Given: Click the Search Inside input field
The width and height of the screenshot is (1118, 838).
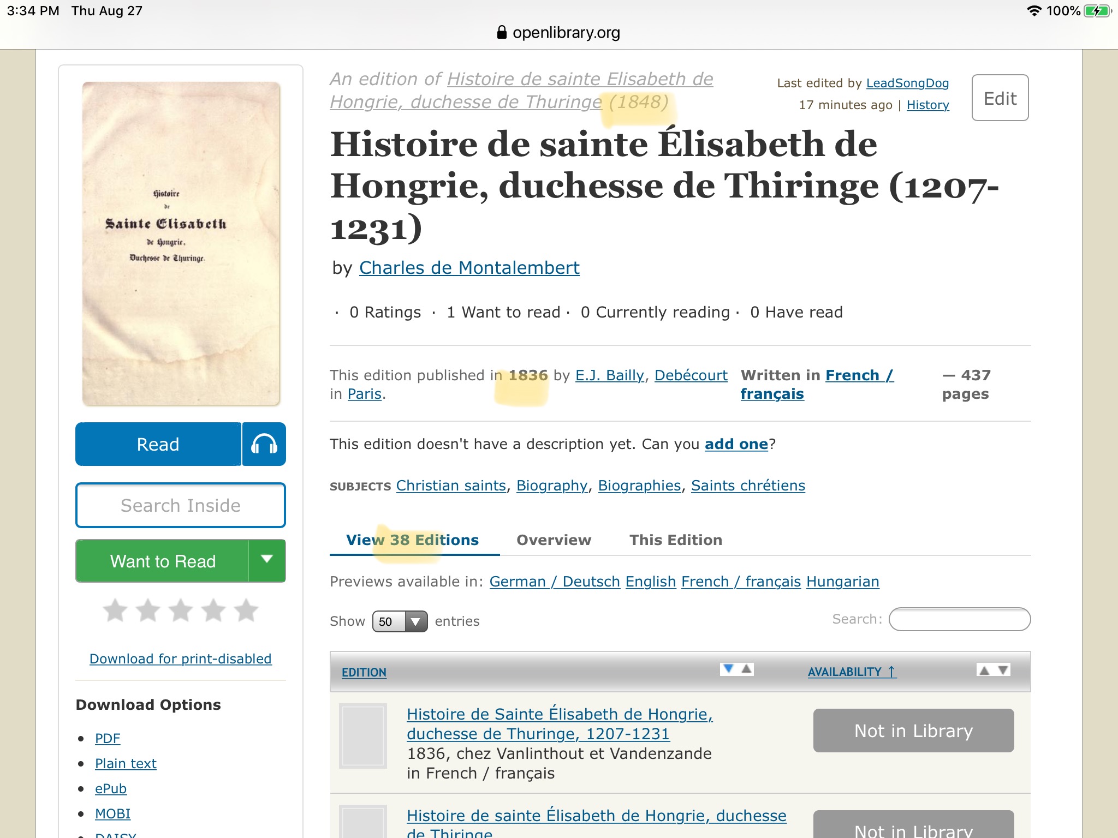Looking at the screenshot, I should pos(181,505).
